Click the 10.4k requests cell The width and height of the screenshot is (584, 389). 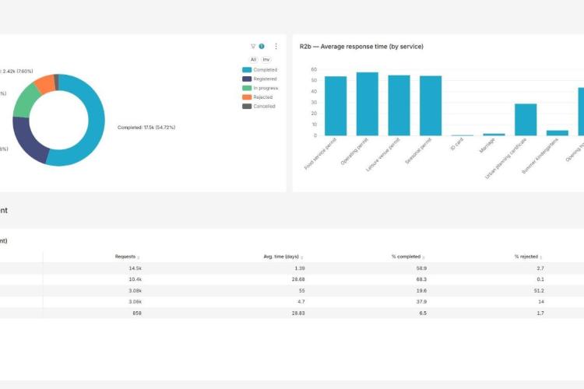(x=135, y=279)
